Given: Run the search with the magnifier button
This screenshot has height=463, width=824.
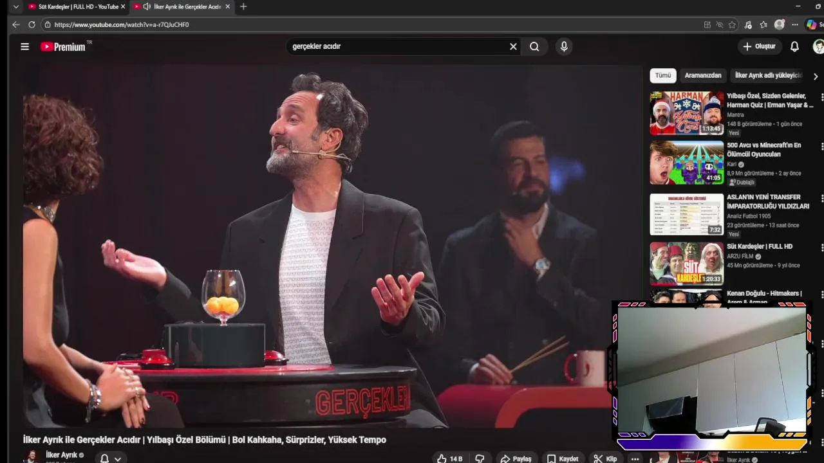Looking at the screenshot, I should pyautogui.click(x=534, y=46).
